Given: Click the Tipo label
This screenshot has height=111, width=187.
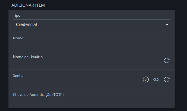Looking at the screenshot, I should [x=17, y=15].
